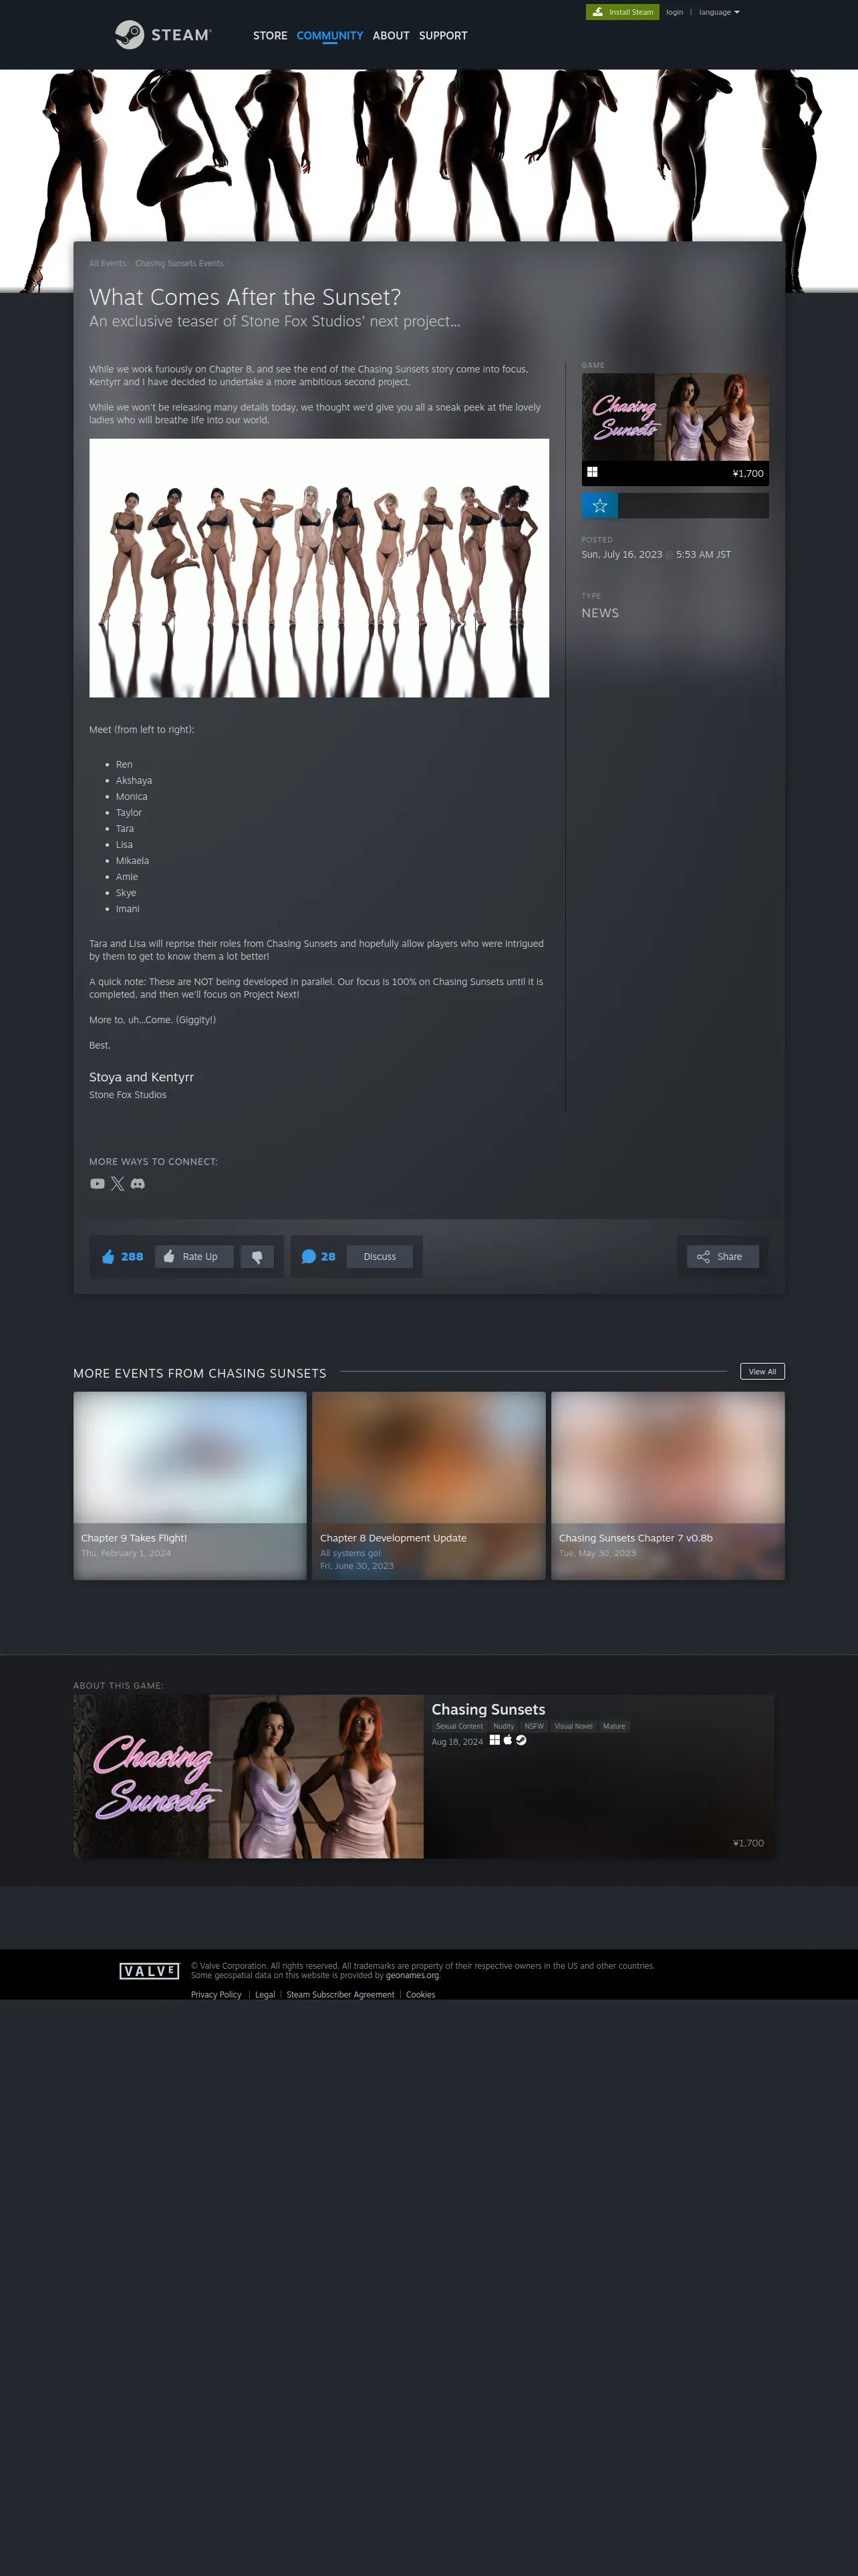The height and width of the screenshot is (2576, 858).
Task: Click the comment bubble count 28
Action: tap(319, 1257)
